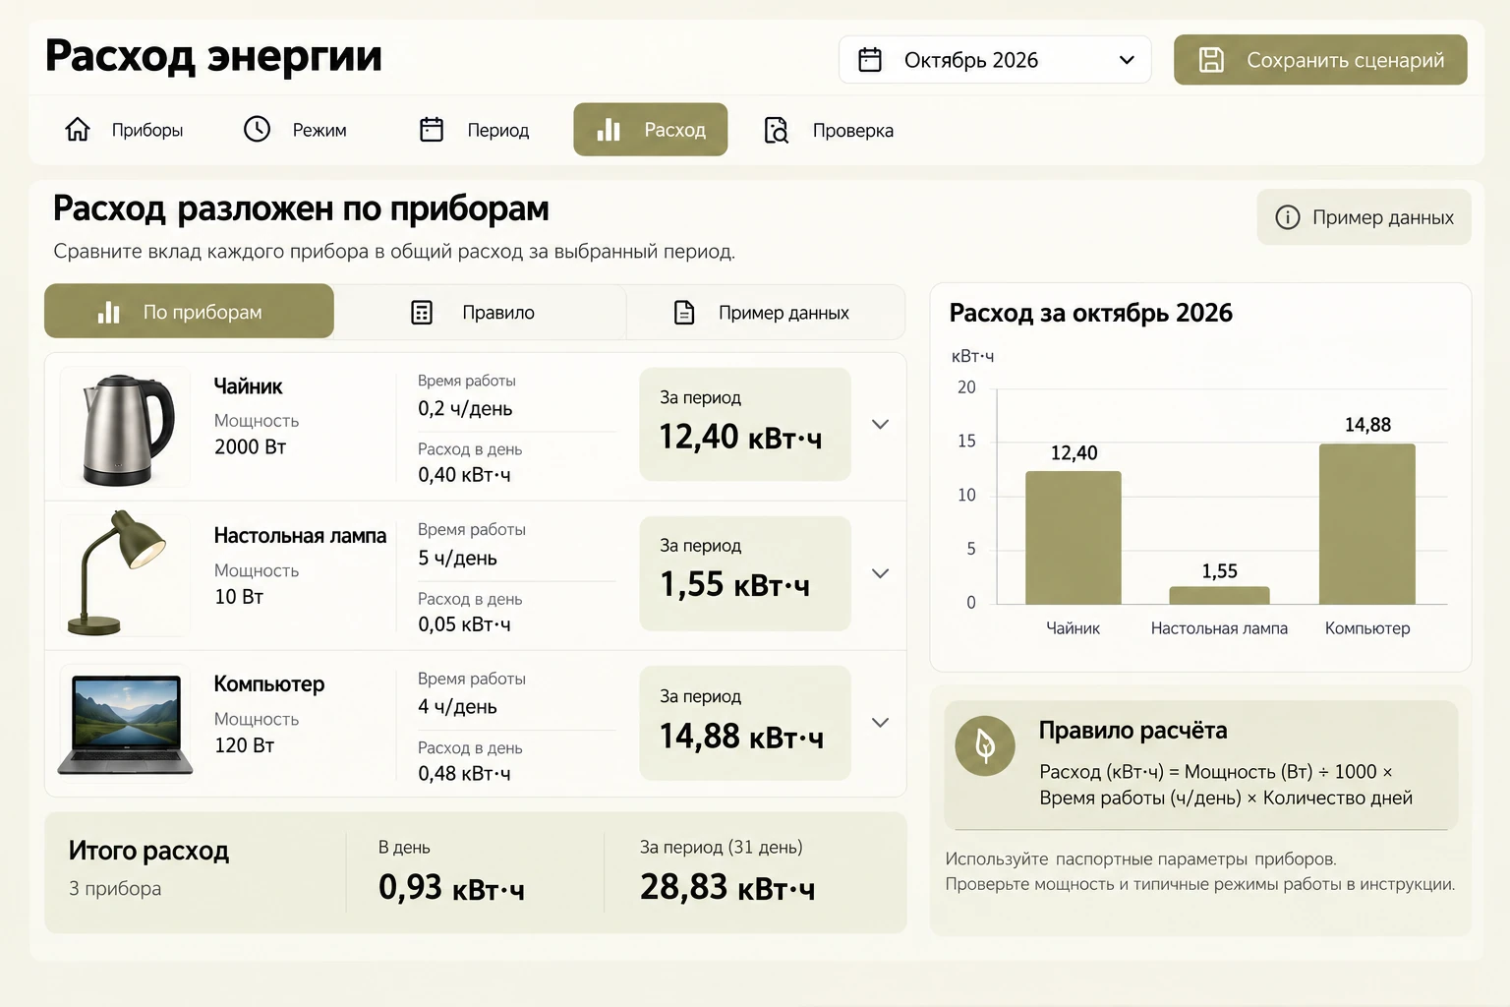Click the Настольная лампа bar in the chart
Screen dimensions: 1510x1007
coord(1219,595)
